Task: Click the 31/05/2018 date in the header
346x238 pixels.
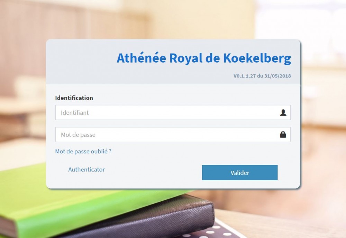Action: coord(277,76)
